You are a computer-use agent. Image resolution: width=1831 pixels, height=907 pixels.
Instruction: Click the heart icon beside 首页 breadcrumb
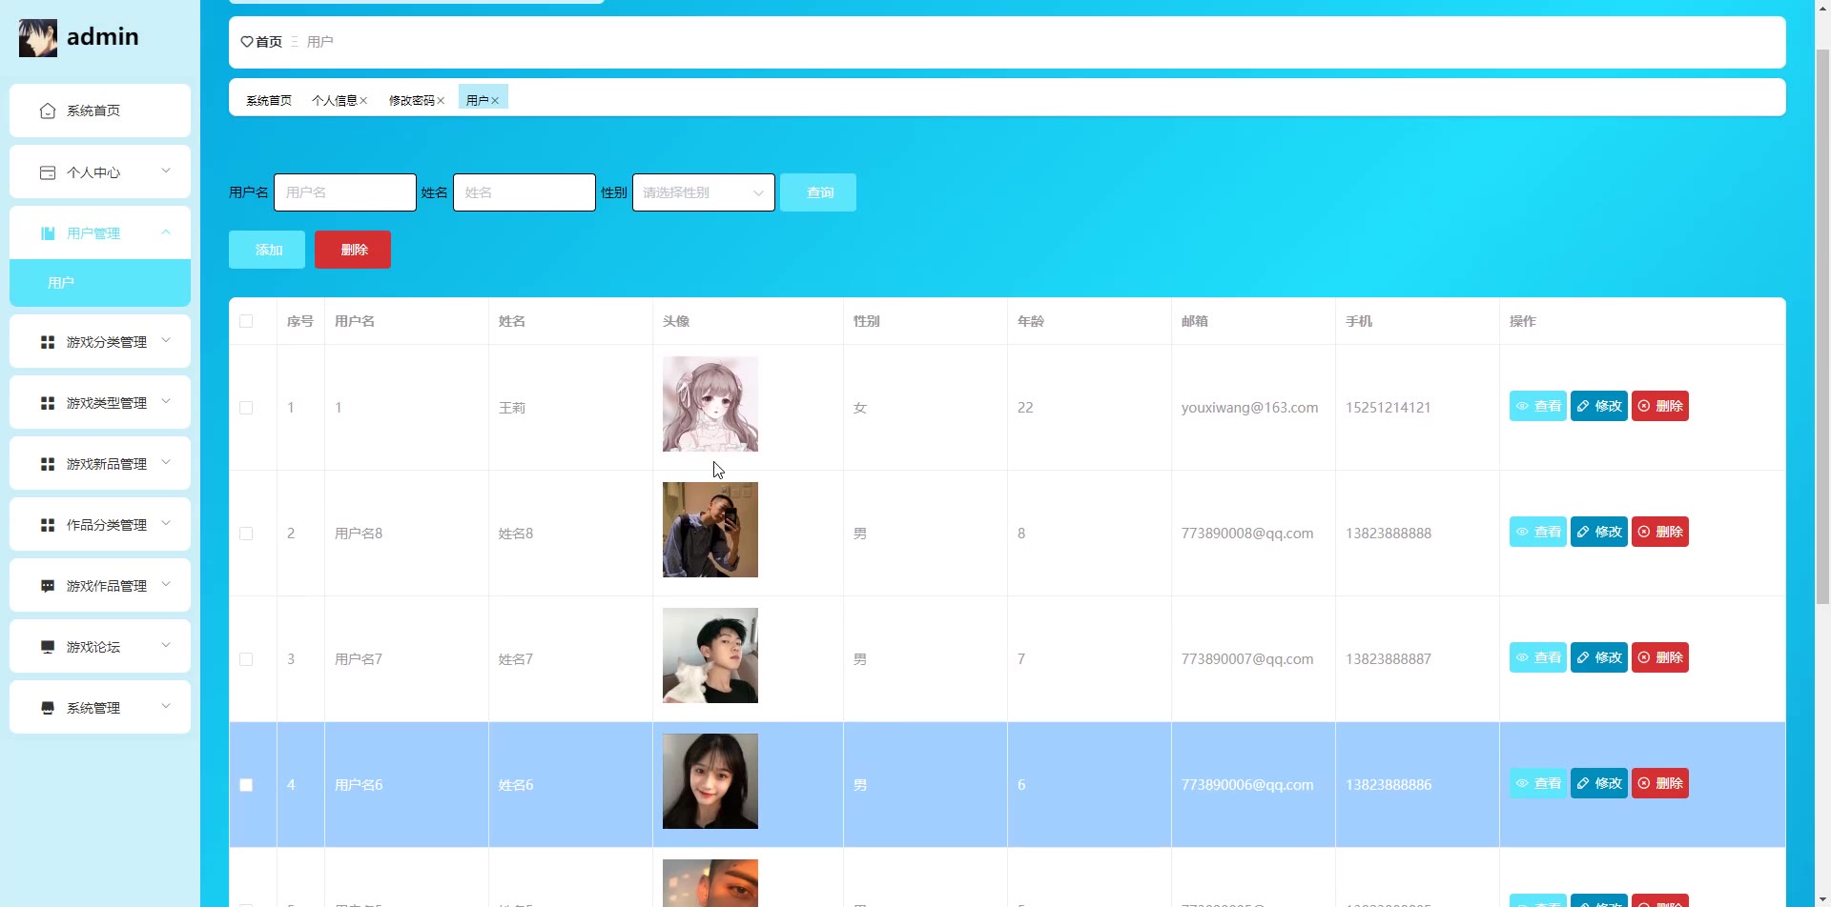pos(247,42)
